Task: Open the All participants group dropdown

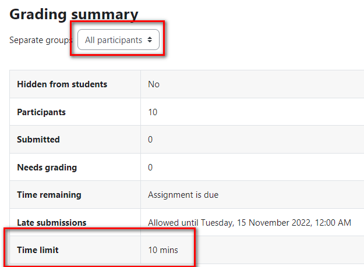Action: tap(118, 40)
